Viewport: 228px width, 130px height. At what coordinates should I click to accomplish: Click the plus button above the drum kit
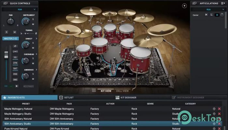pos(184,6)
